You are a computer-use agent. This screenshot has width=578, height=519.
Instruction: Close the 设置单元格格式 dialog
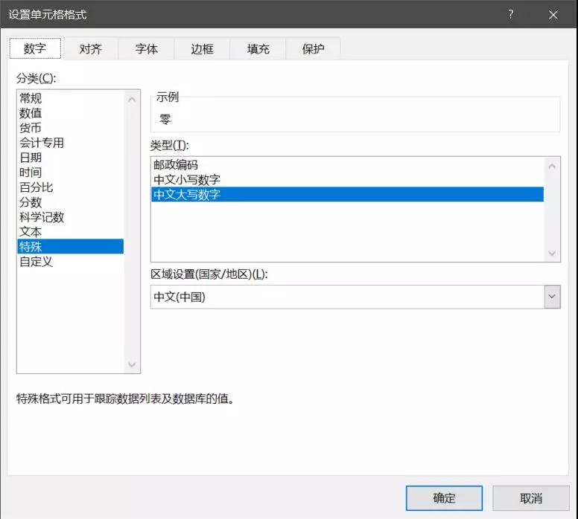(553, 15)
